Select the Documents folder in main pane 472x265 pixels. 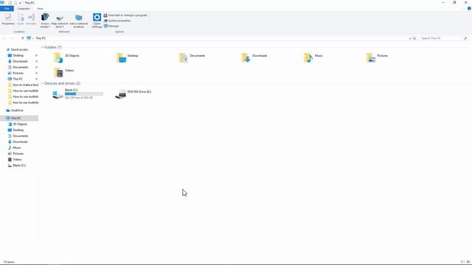click(x=192, y=57)
